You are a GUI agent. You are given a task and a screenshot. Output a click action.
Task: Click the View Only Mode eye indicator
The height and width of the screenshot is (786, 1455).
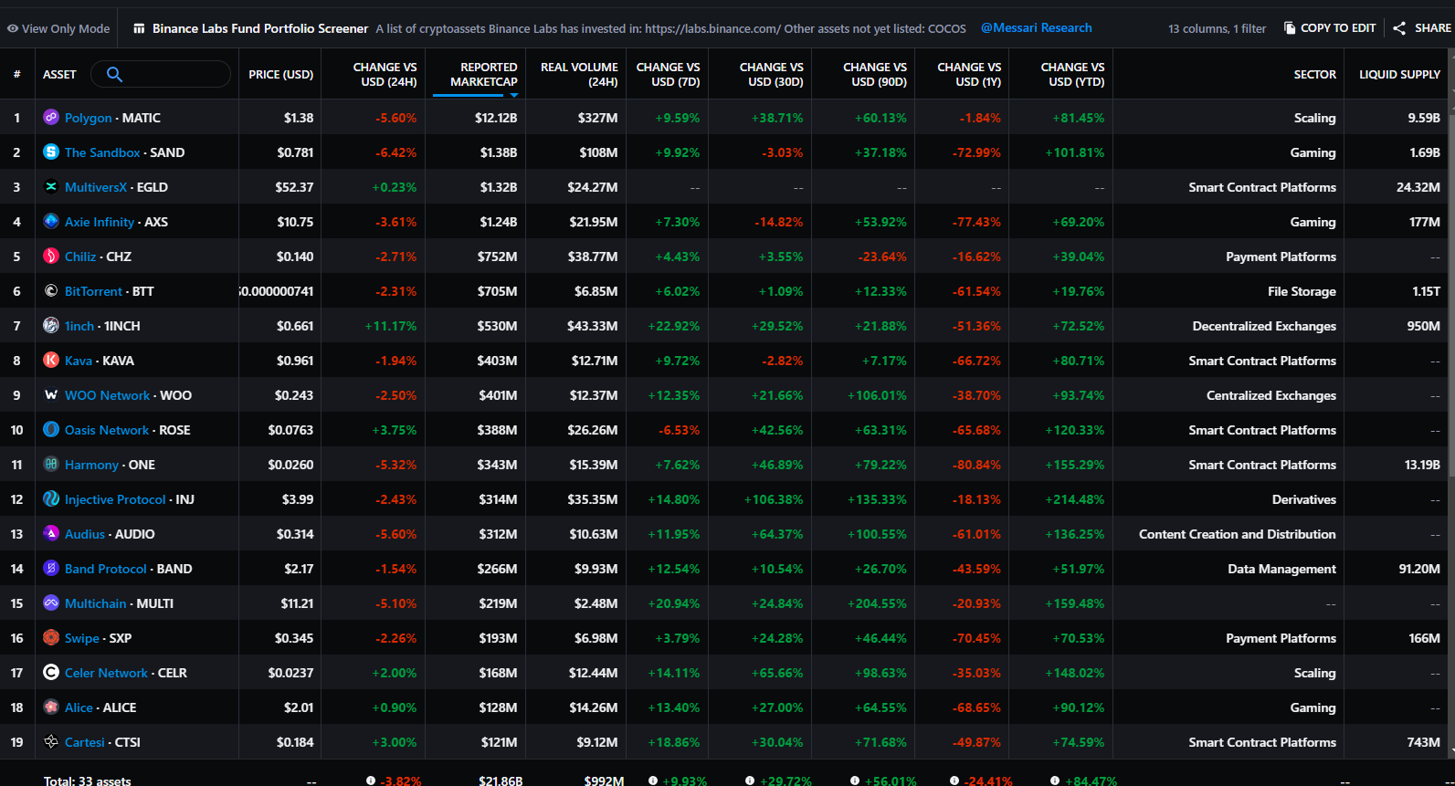coord(13,28)
